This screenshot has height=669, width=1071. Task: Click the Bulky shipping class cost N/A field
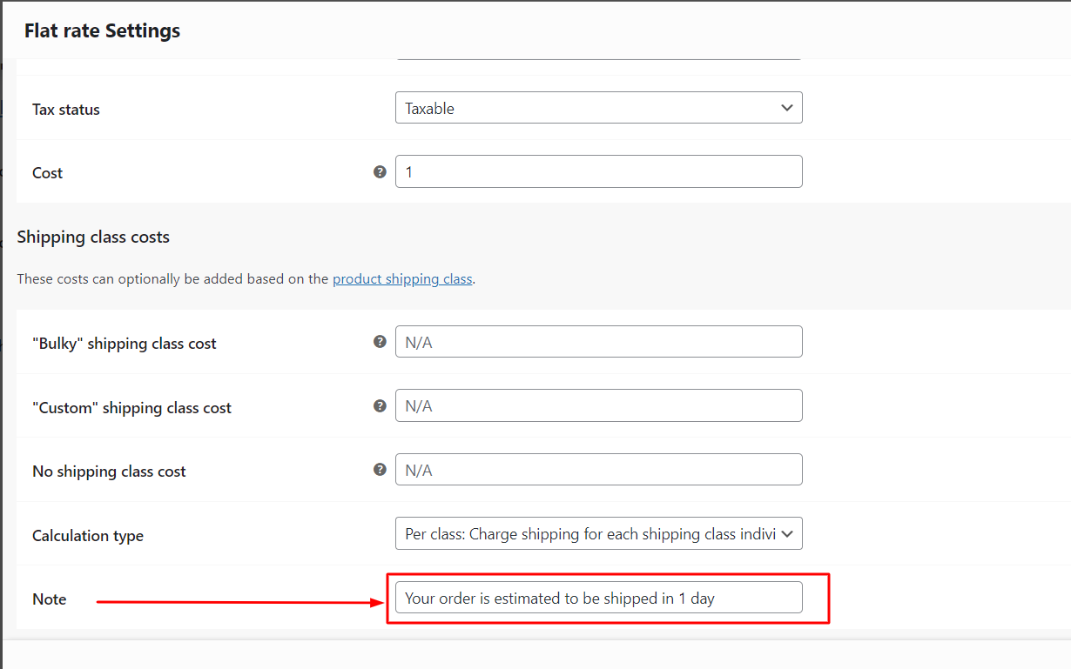[598, 341]
